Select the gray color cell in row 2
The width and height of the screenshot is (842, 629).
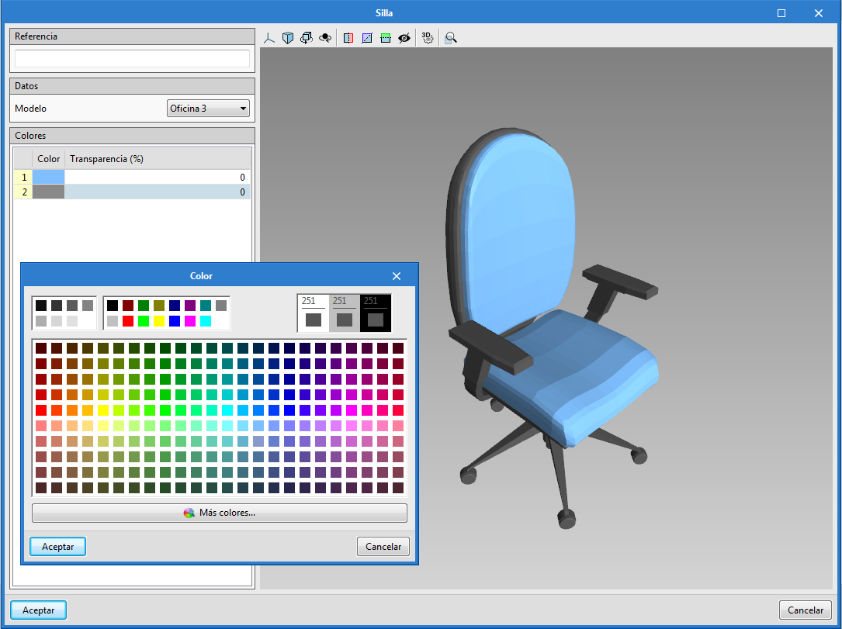tap(48, 192)
